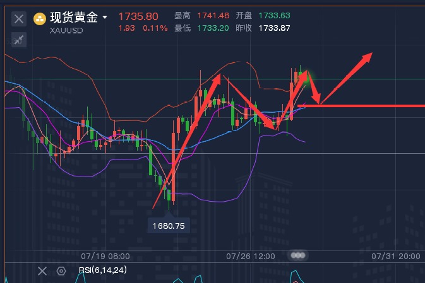Remove the RSI indicator using its X
The height and width of the screenshot is (283, 425).
[42, 271]
